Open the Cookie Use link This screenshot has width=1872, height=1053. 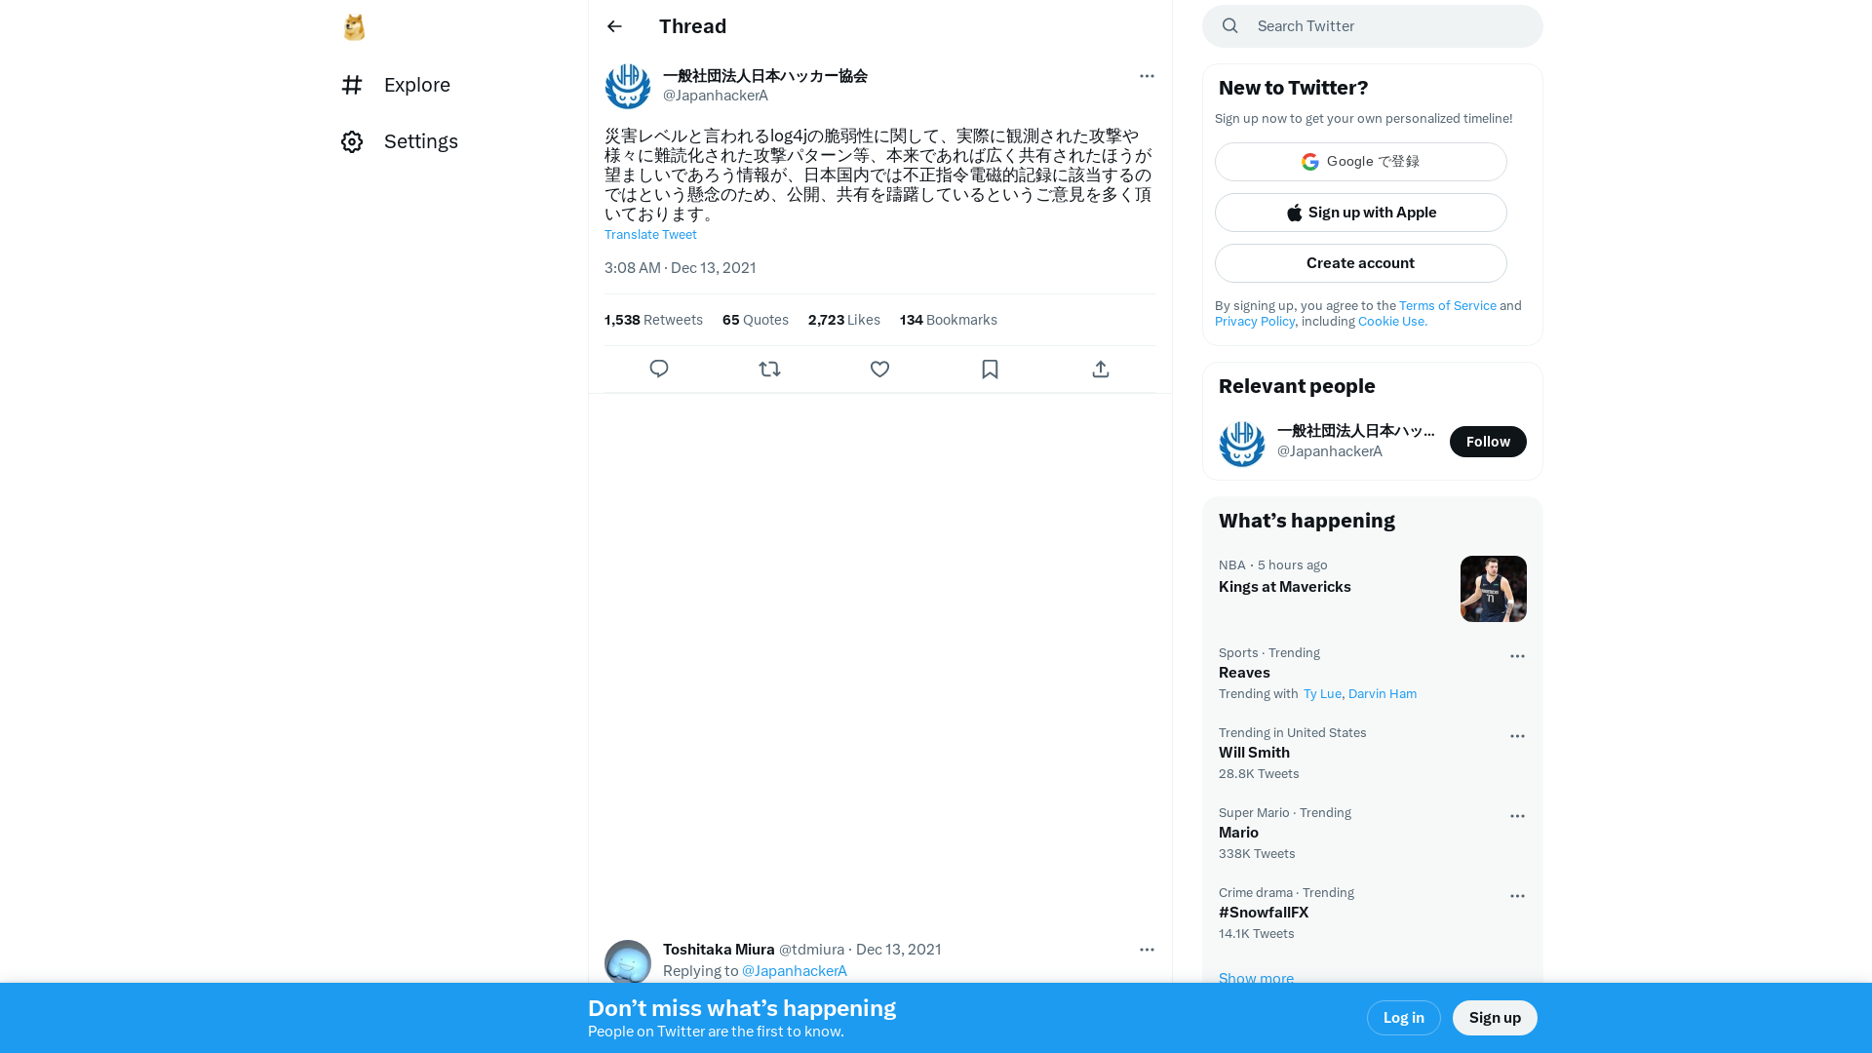tap(1392, 322)
